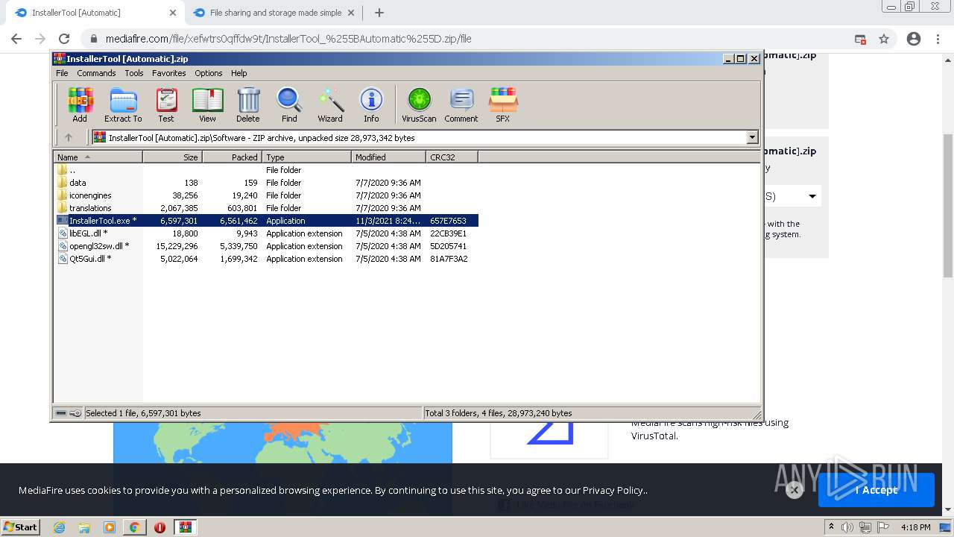
Task: Click the Info toolbar icon
Action: tap(371, 104)
